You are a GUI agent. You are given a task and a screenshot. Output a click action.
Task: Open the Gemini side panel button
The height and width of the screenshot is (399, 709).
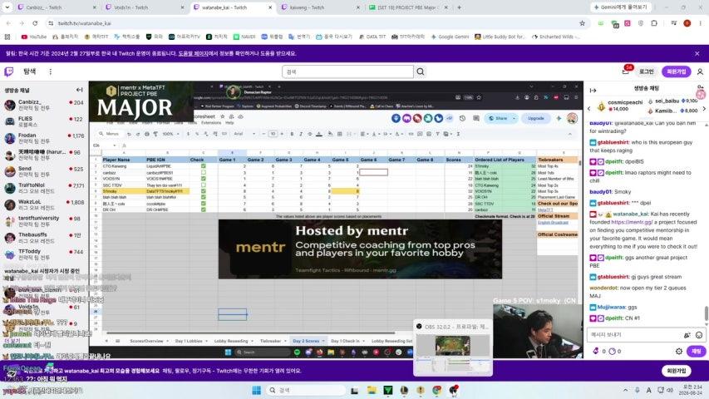[x=621, y=7]
